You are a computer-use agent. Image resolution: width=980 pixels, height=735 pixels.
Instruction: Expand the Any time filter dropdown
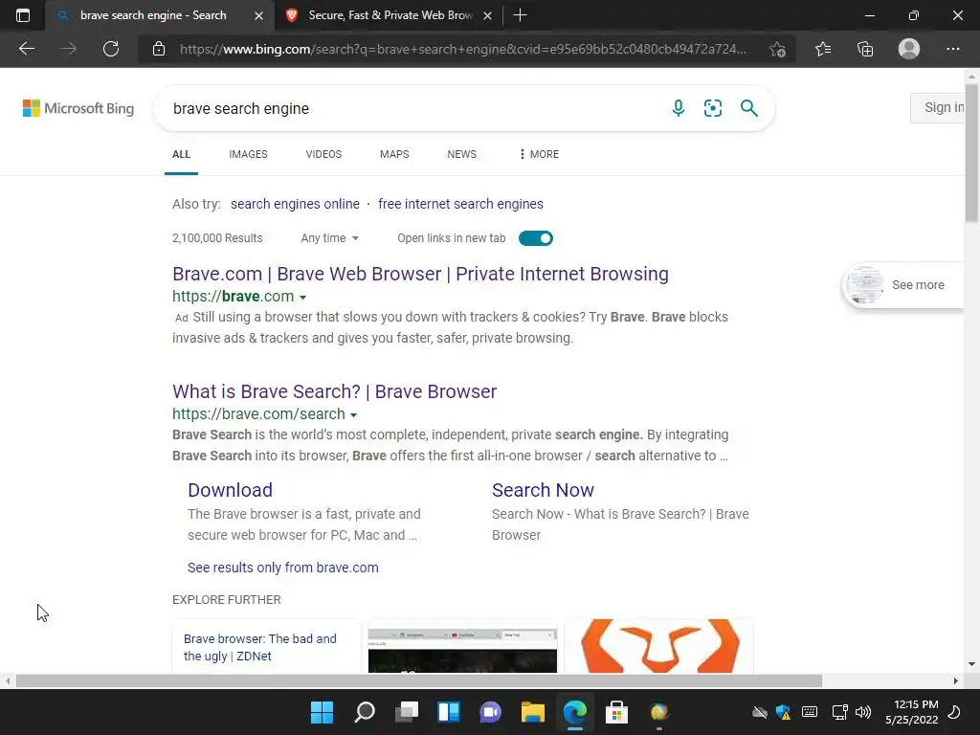point(329,238)
